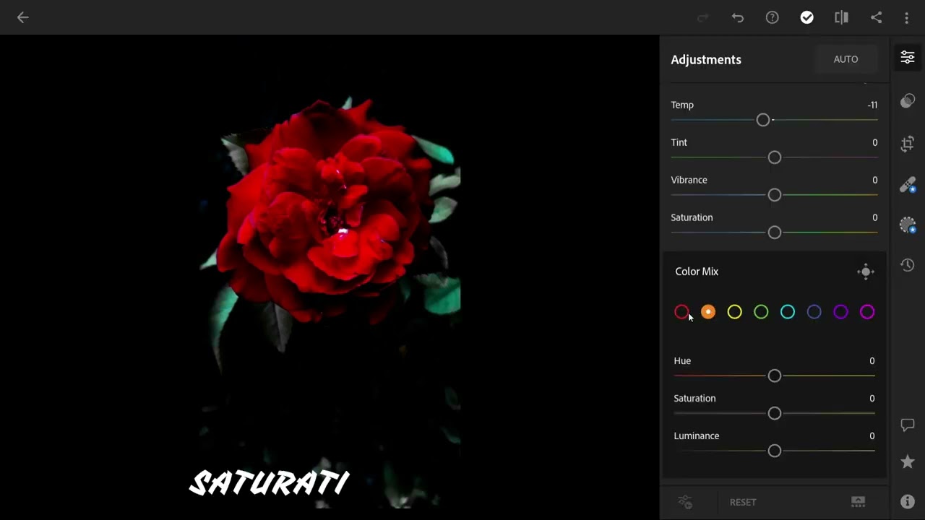Click the Temp slider handle

(763, 120)
